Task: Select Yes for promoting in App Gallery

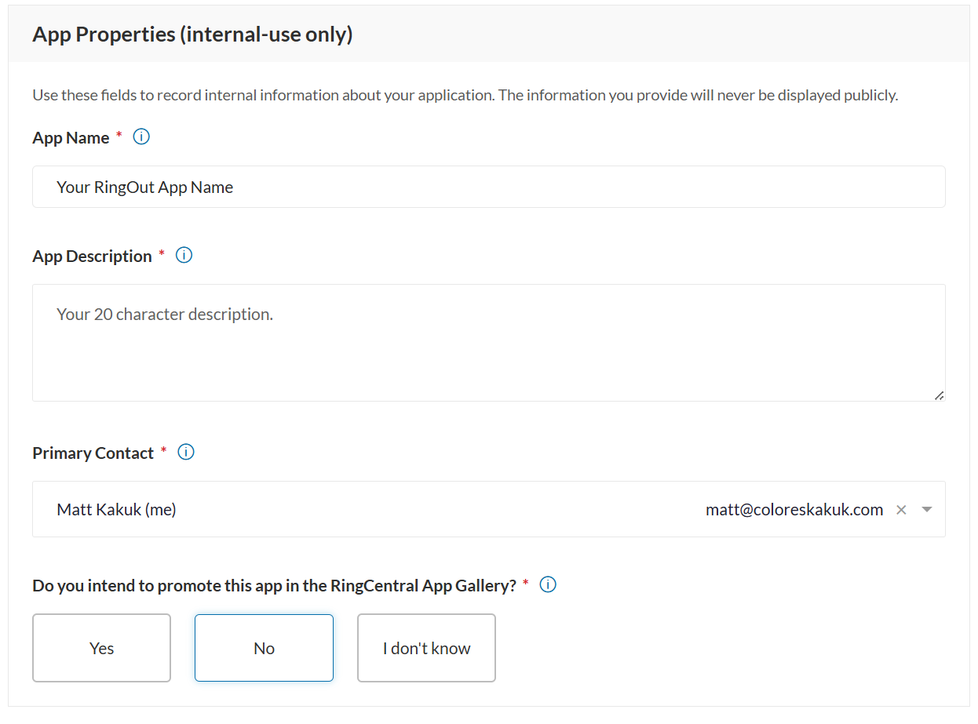Action: tap(101, 648)
